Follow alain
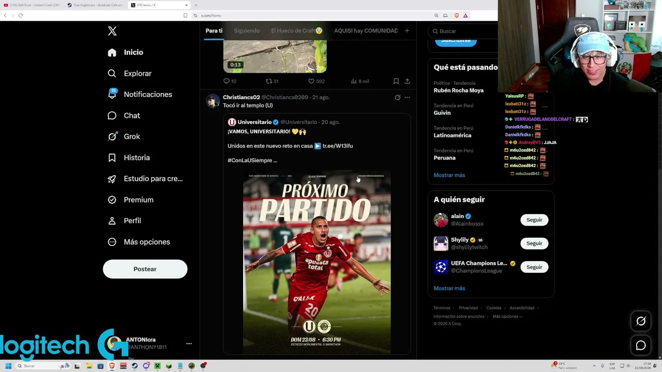662x372 pixels. (x=534, y=220)
